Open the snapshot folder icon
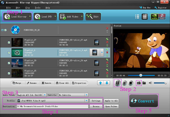The height and width of the screenshot is (117, 170). pos(144,83)
